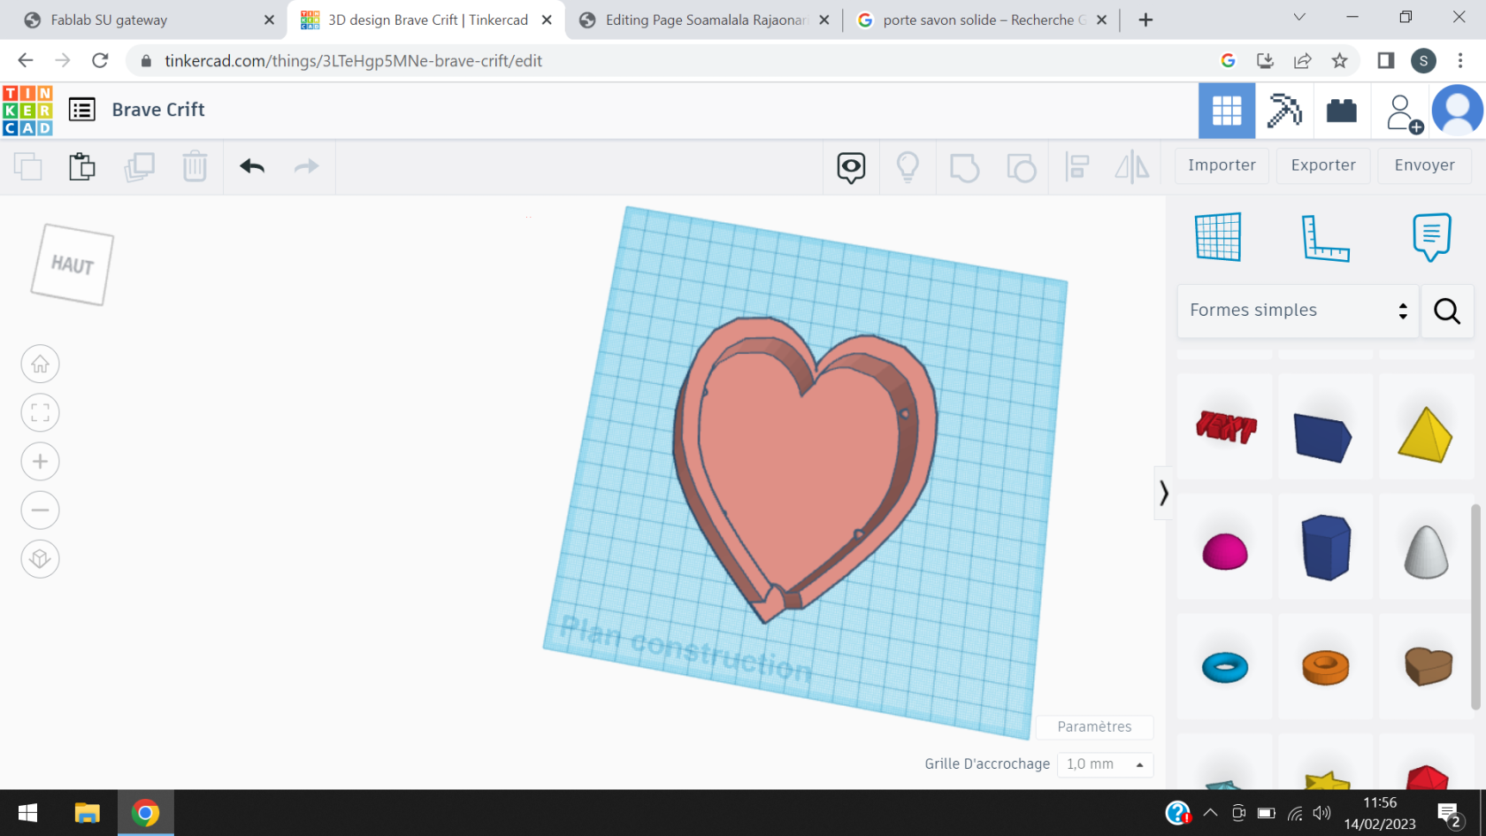Click the home view button
Screen dimensions: 1486x836
pos(40,364)
